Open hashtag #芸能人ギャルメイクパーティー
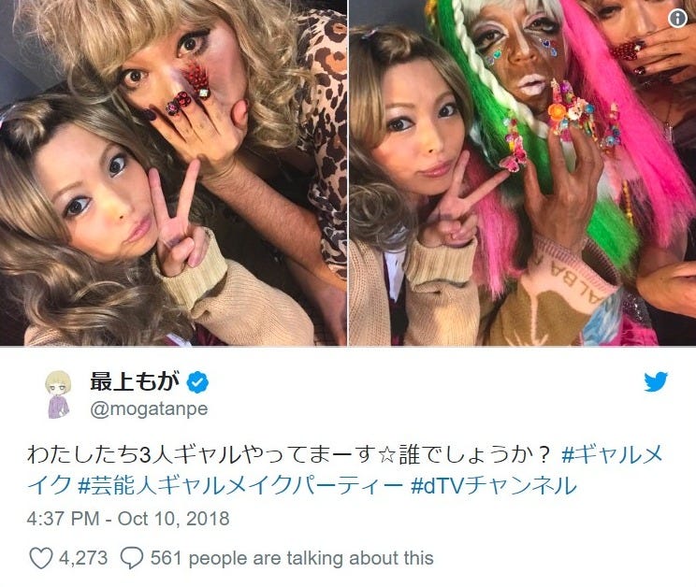Viewport: 696px width, 587px height. 239,486
